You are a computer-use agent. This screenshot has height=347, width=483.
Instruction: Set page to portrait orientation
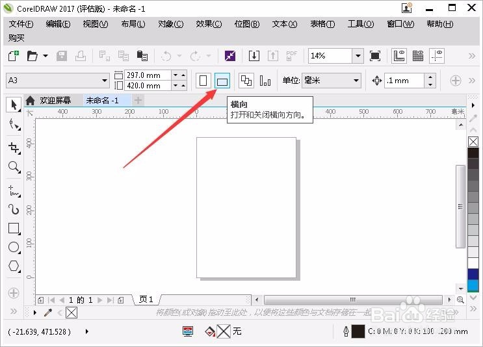pos(203,81)
